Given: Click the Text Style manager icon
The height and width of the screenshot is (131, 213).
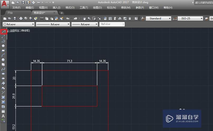Looking at the screenshot, I should (143, 18).
